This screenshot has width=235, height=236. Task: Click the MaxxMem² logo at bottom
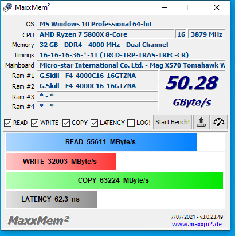click(38, 221)
